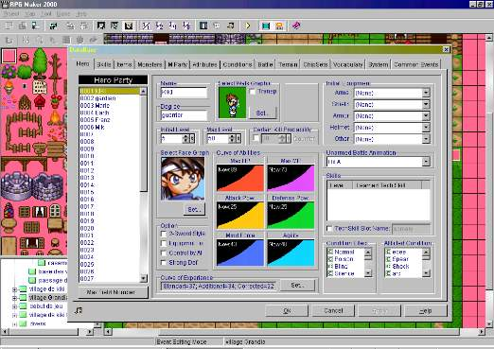The width and height of the screenshot is (494, 349).
Task: Select the red tile in chipset palette
Action: pos(9,56)
